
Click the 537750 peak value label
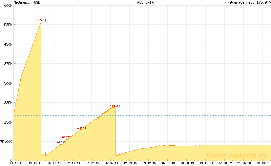pos(41,20)
